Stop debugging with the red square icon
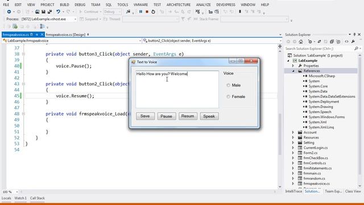This screenshot has width=364, height=205. 147,11
